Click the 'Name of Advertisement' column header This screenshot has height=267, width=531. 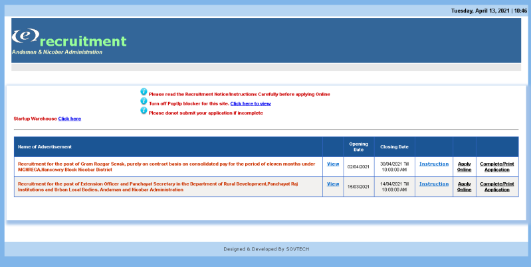tap(45, 146)
